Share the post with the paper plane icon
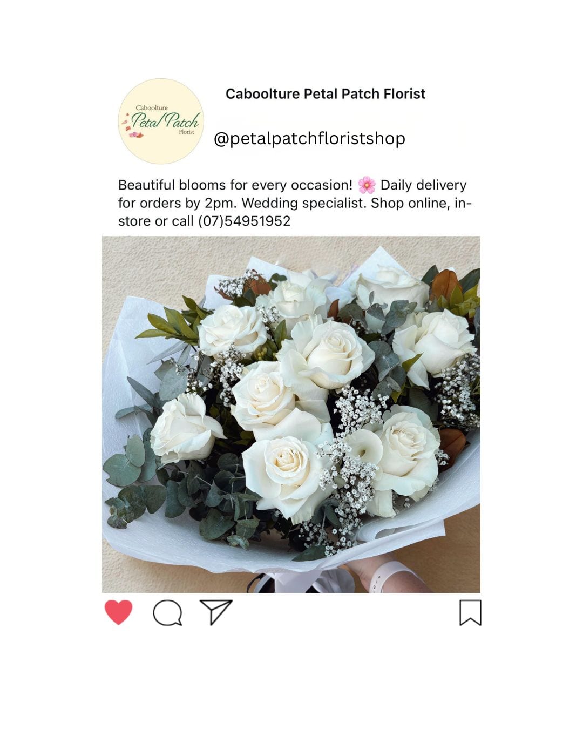This screenshot has height=729, width=583. (216, 612)
